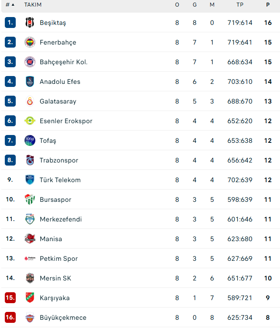This screenshot has width=280, height=332.
Task: Click the TAKIM column header
Action: tap(33, 5)
